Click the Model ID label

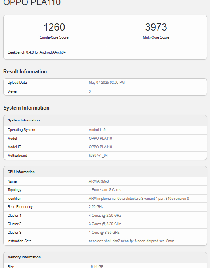click(x=14, y=147)
